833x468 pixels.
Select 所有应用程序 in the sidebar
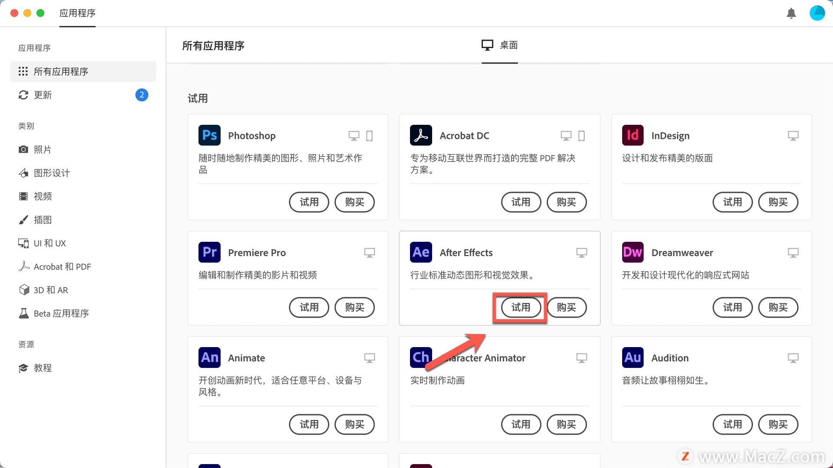click(x=83, y=71)
